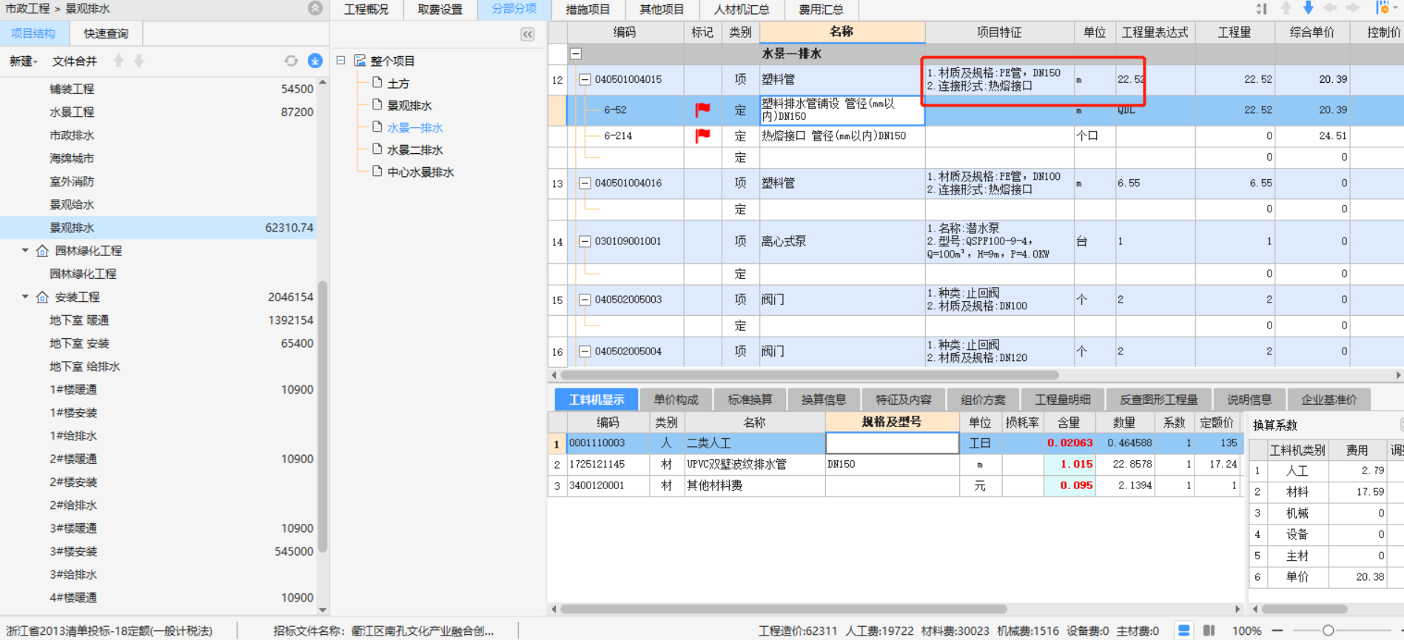Screen dimensions: 1404x640
Task: Click the 热熔接口 管径(mm以内)DN150 name cell
Action: (x=842, y=135)
